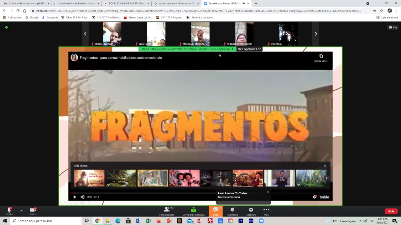The image size is (401, 225).
Task: Seek along the YouTube progress bar
Action: 200,193
